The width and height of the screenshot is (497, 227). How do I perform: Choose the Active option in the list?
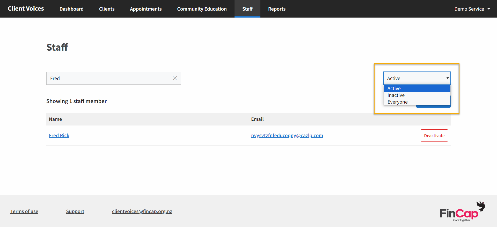[417, 88]
